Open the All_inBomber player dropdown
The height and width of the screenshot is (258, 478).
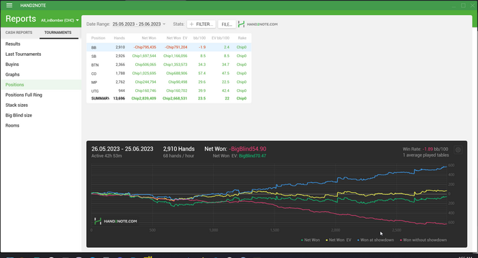pos(60,20)
